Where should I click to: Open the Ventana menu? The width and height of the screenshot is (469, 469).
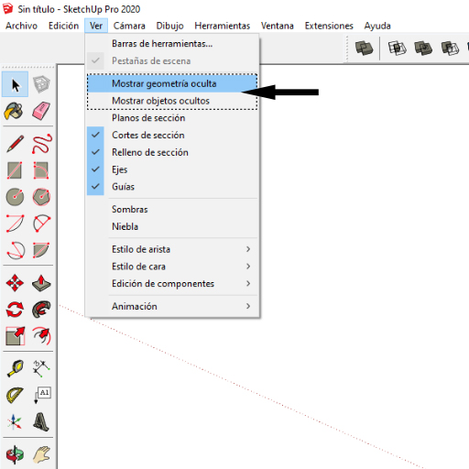coord(278,26)
